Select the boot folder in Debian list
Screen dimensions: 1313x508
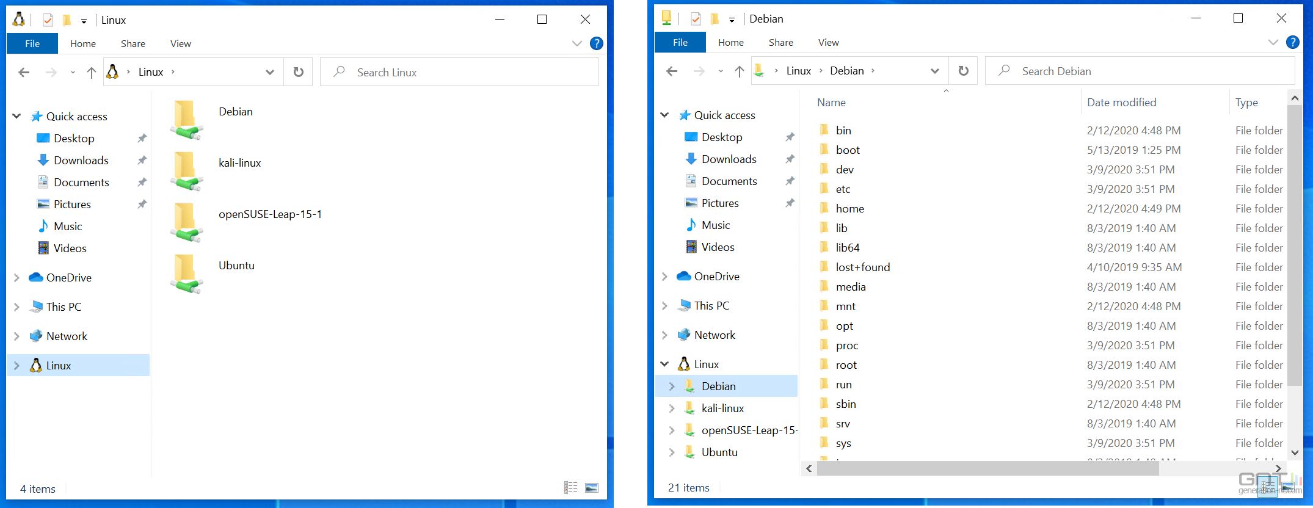tap(848, 150)
